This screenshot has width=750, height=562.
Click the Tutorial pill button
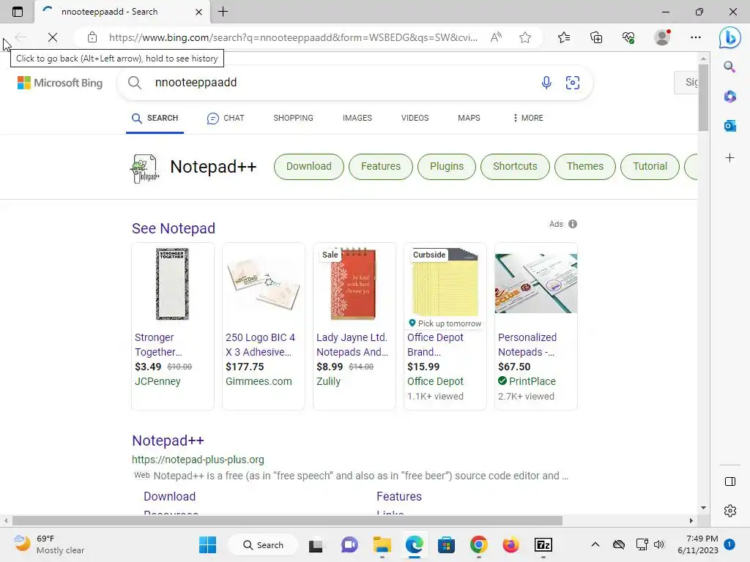click(650, 166)
